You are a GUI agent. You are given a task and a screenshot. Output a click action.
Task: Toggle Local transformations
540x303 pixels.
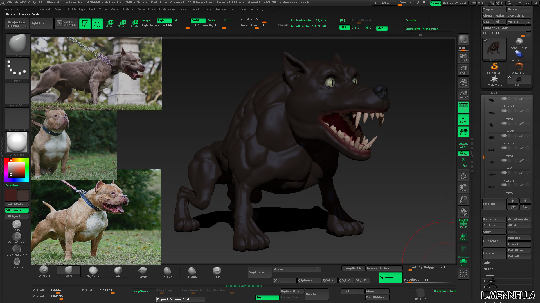tap(463, 132)
